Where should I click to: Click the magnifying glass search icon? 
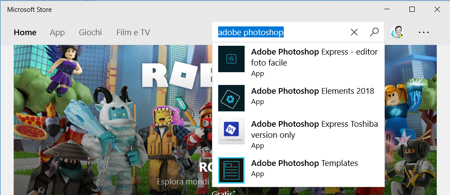point(374,32)
